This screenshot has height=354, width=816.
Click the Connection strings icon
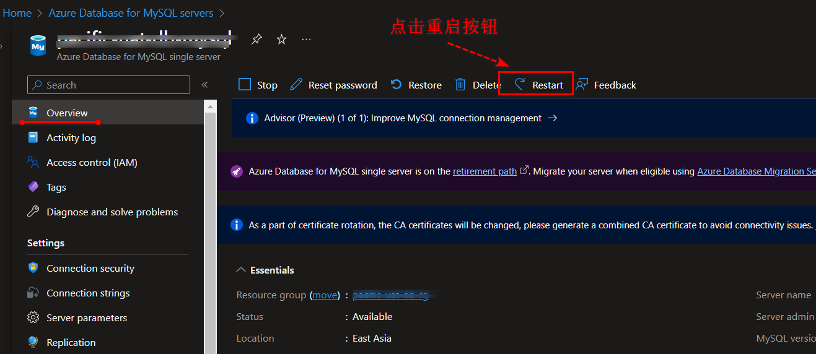point(33,293)
